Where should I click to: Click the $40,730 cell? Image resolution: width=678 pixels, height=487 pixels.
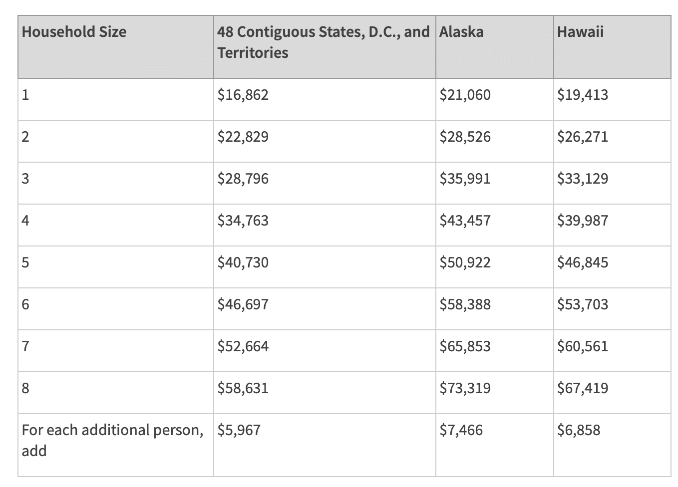(243, 262)
